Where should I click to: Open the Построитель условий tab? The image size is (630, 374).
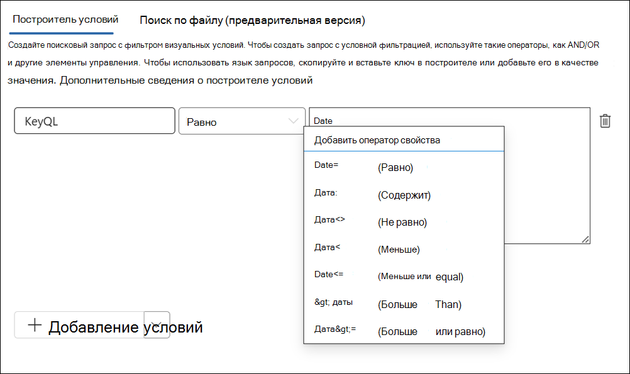61,19
